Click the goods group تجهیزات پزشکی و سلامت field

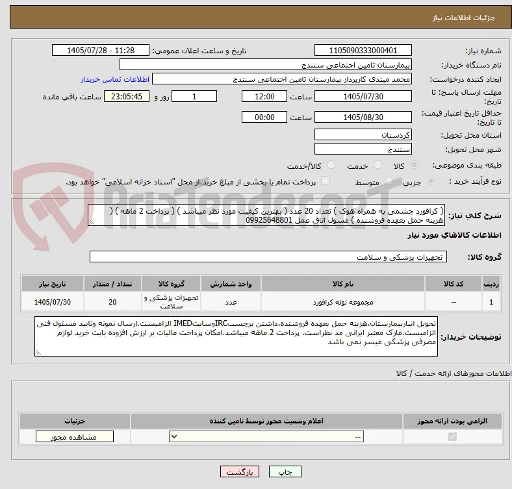(268, 257)
